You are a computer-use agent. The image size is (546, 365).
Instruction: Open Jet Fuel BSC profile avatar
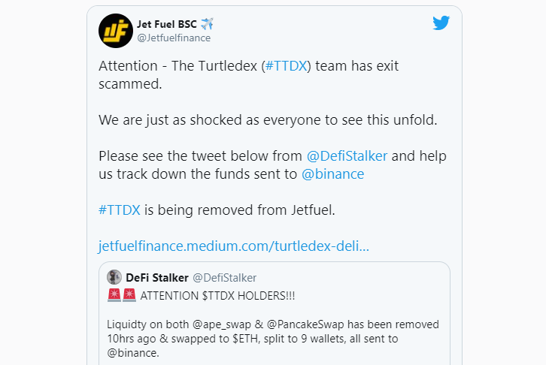[116, 31]
